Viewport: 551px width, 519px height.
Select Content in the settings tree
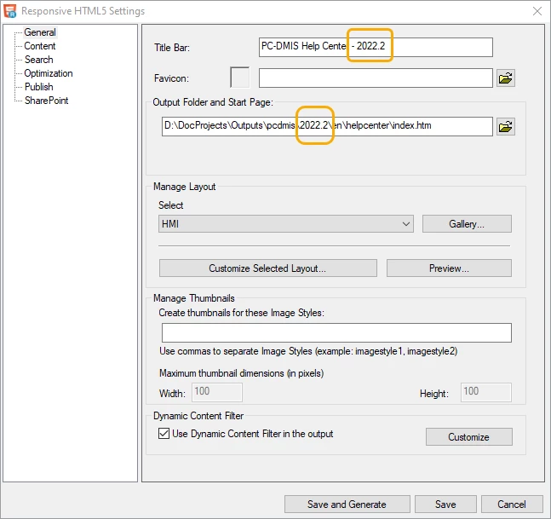click(40, 46)
